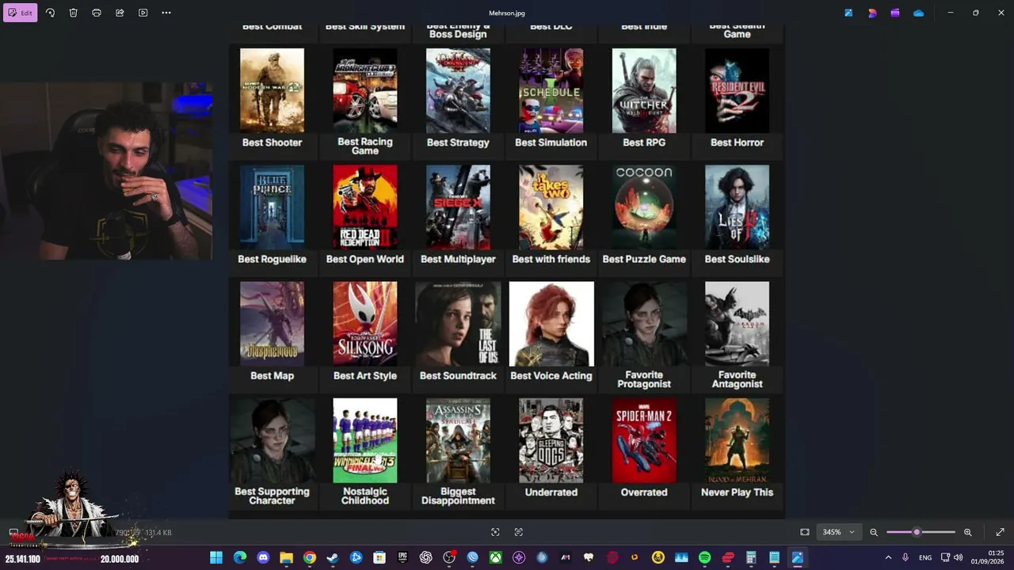This screenshot has height=570, width=1014.
Task: Click the scan text icon in bottom bar
Action: (x=519, y=532)
